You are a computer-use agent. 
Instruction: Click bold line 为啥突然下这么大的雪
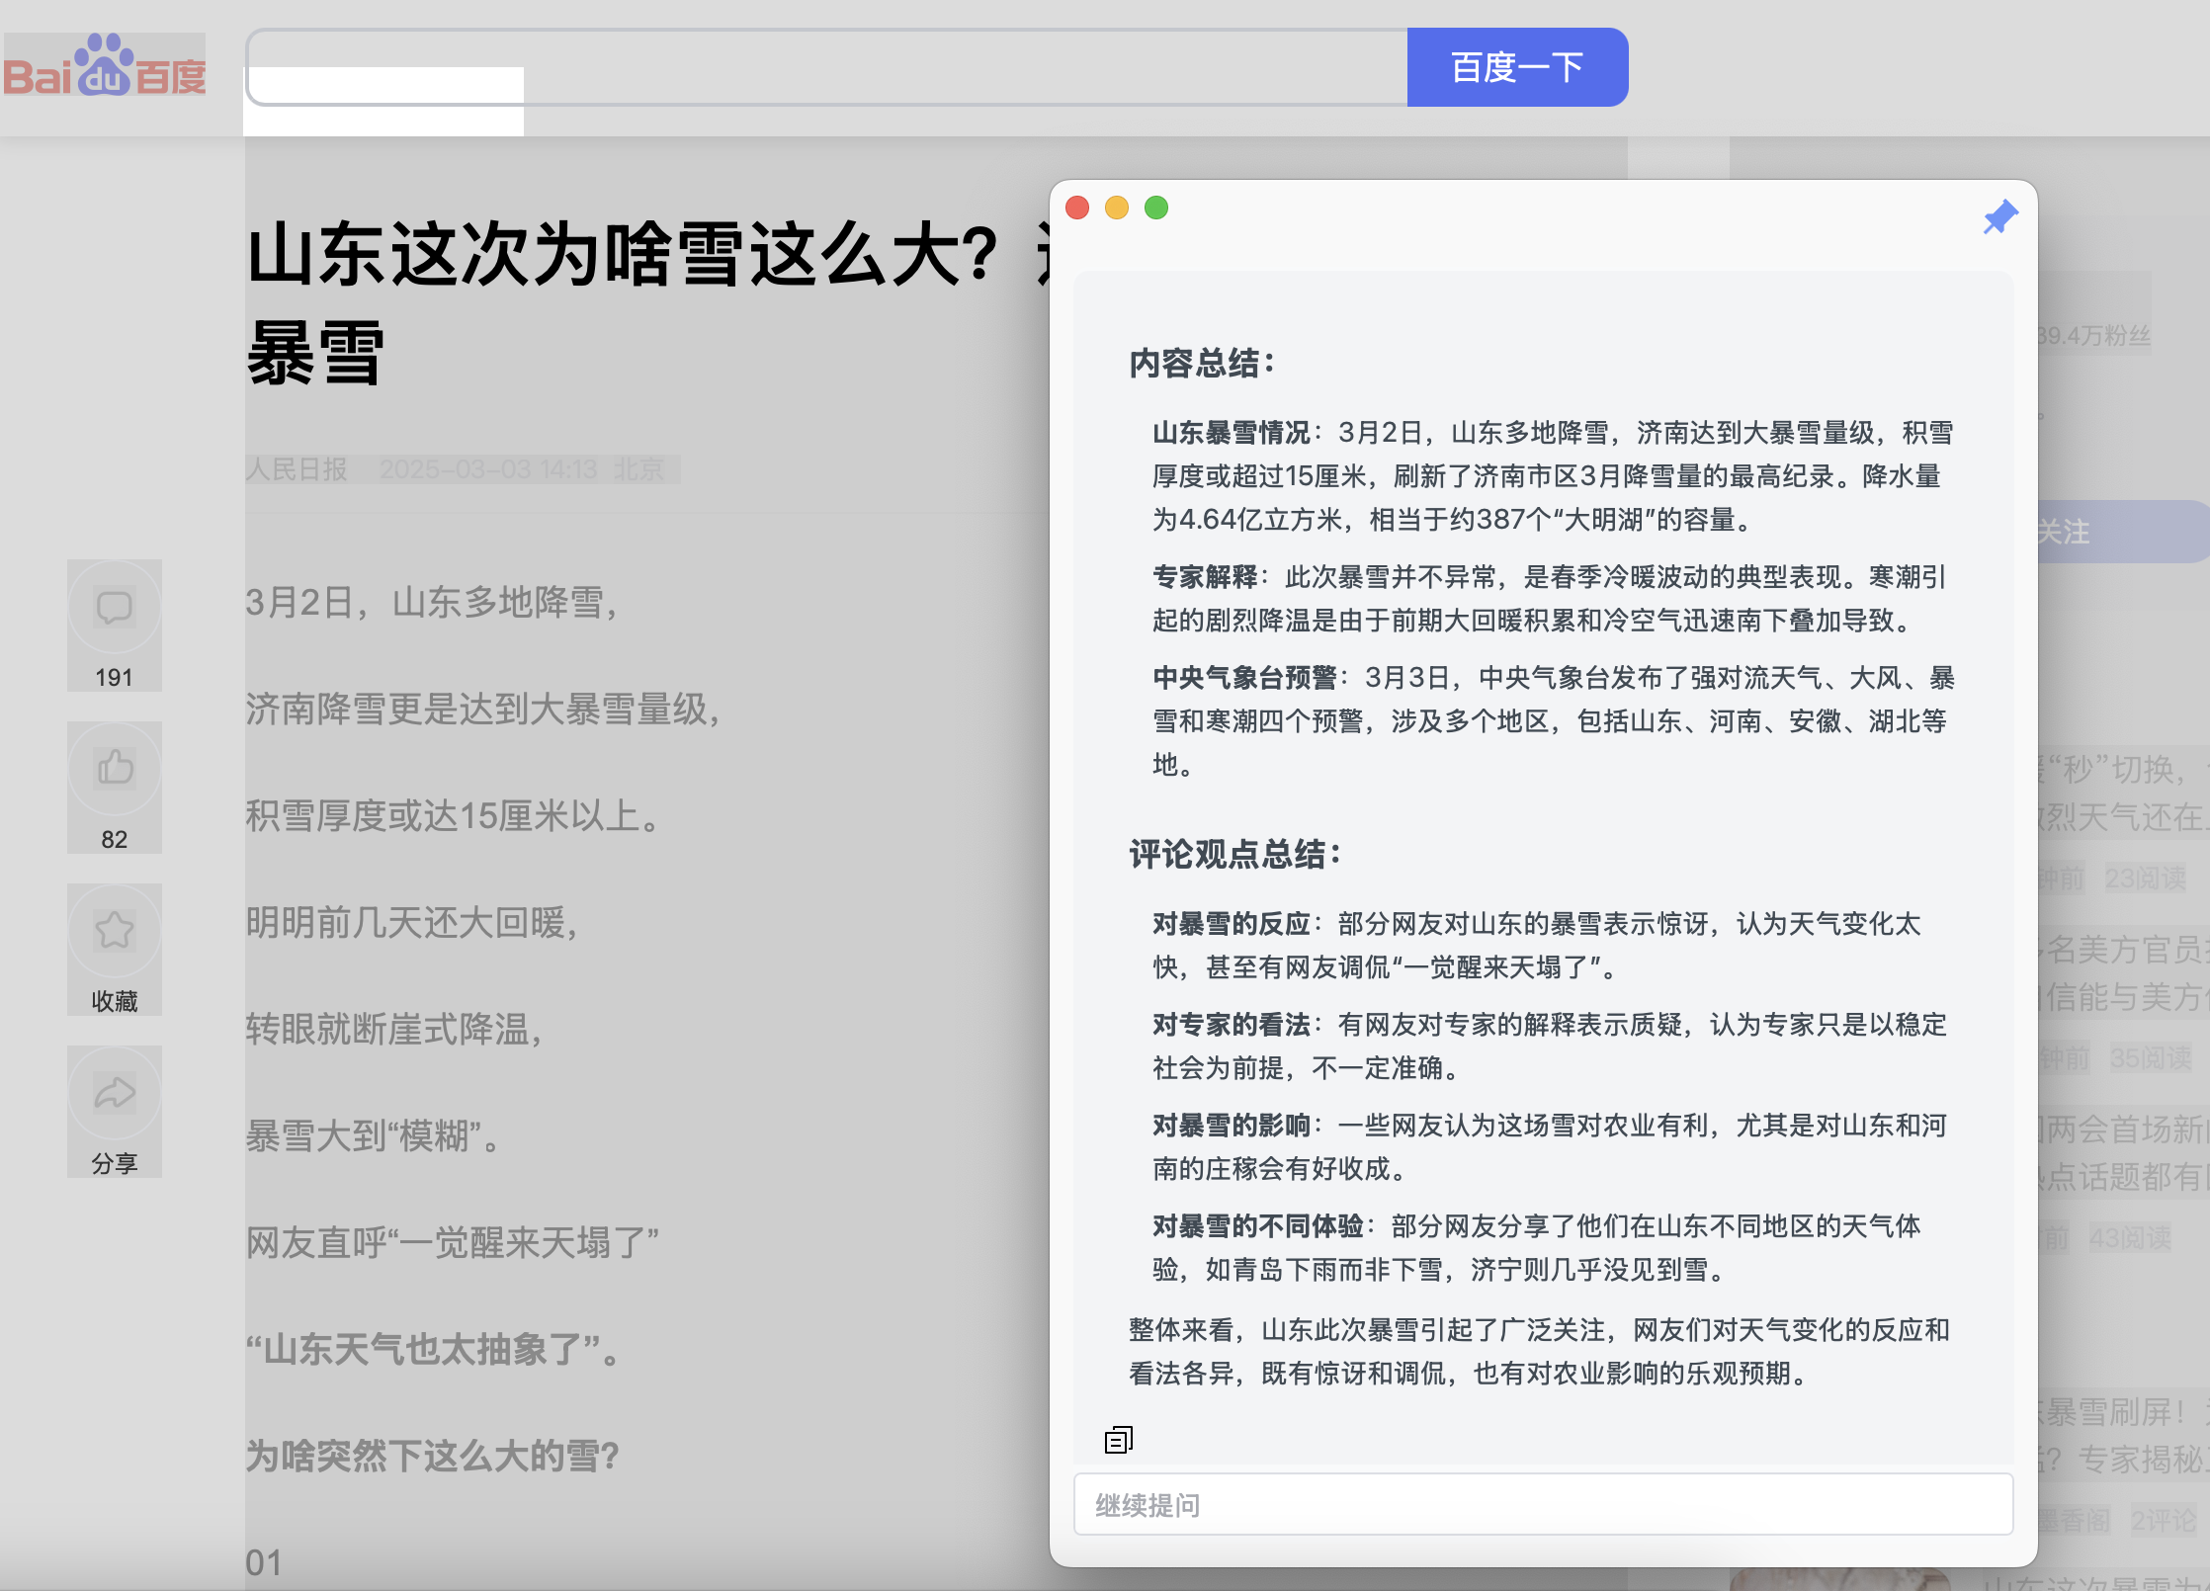pos(432,1456)
